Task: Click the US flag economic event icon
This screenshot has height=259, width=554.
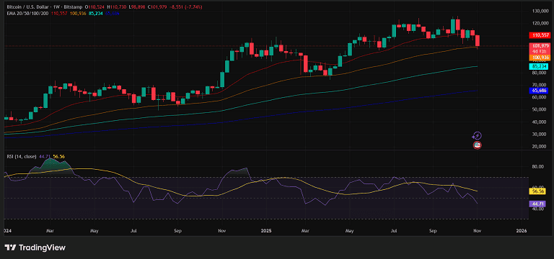Action: tap(477, 145)
